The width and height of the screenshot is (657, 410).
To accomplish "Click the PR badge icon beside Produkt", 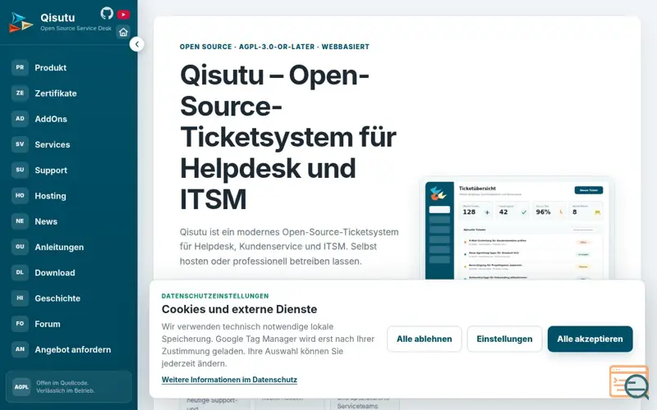I will coord(20,67).
